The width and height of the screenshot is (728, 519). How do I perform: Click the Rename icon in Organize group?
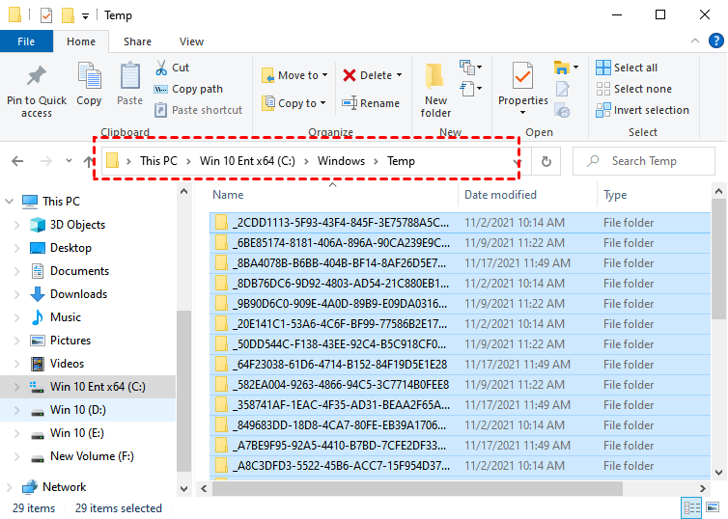coord(350,103)
